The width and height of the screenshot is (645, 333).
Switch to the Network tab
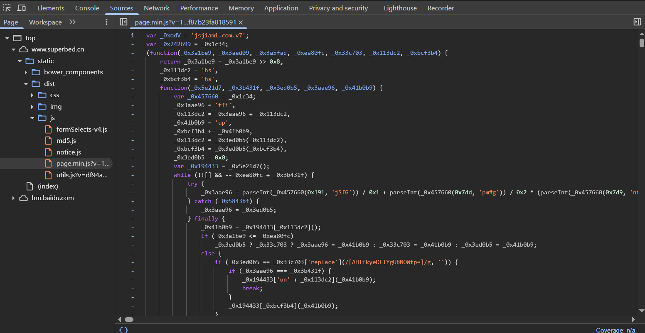click(x=156, y=8)
